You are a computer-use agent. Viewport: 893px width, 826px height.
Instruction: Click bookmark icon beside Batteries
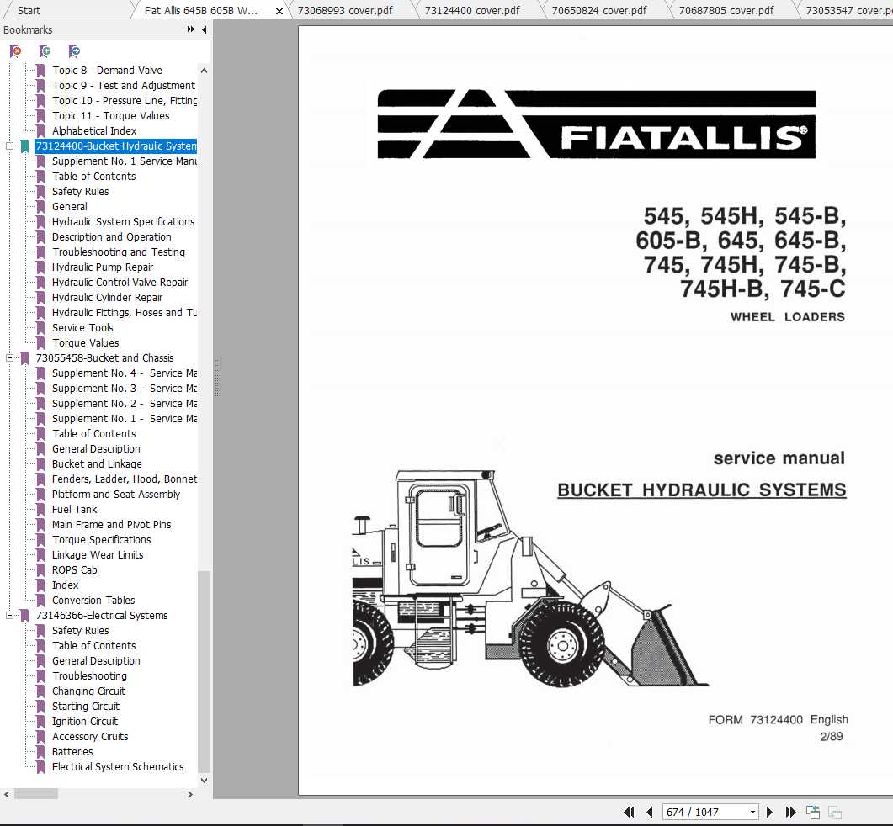[x=40, y=752]
